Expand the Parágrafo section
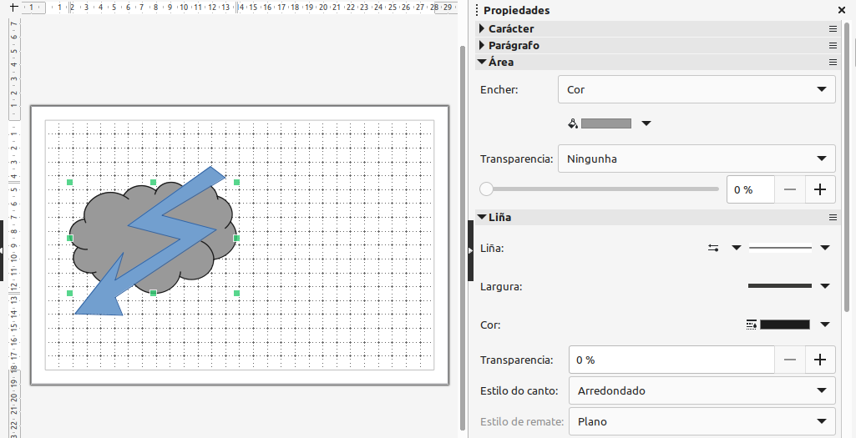Viewport: 856px width, 438px height. coord(482,45)
